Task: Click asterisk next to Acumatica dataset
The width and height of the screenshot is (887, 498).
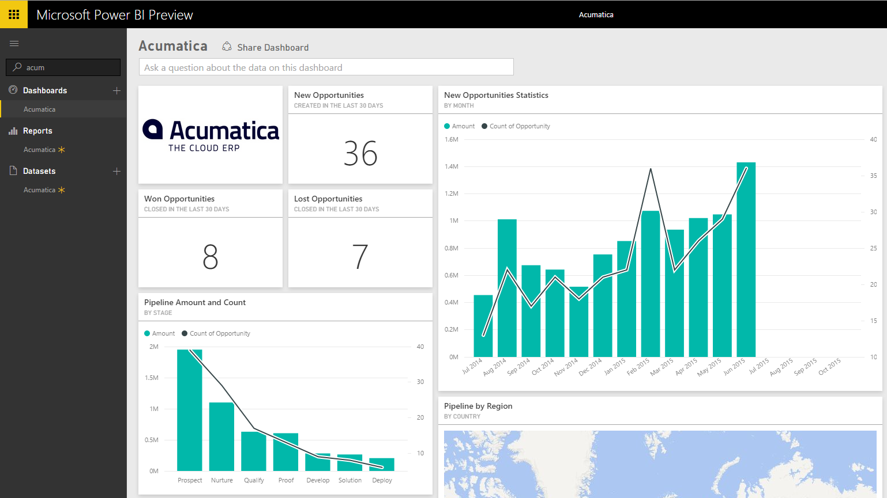Action: (62, 190)
